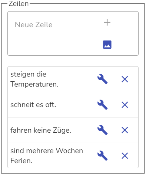Edit 'sind mehrere Wochen Ferien.' via wrench

click(x=103, y=156)
